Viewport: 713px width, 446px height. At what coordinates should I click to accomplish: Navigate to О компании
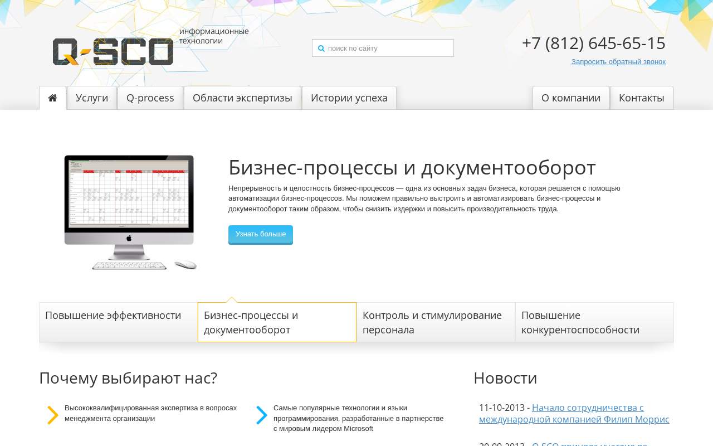point(571,98)
